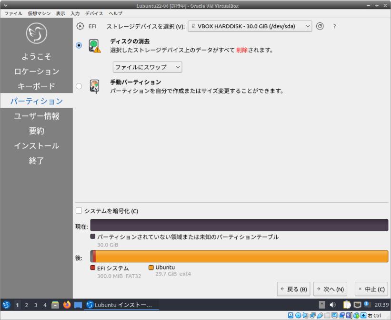Click the current disk layout bar
The image size is (391, 320).
click(x=239, y=225)
